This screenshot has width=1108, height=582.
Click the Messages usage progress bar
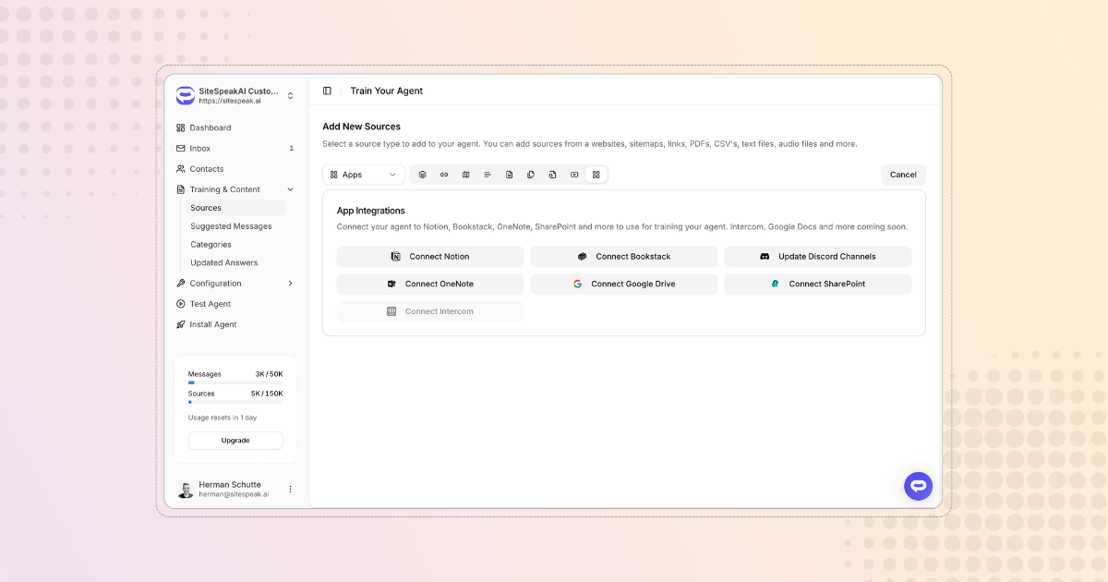(235, 382)
